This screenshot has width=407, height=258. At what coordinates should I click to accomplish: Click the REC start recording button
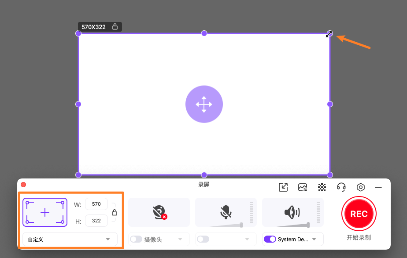point(359,214)
